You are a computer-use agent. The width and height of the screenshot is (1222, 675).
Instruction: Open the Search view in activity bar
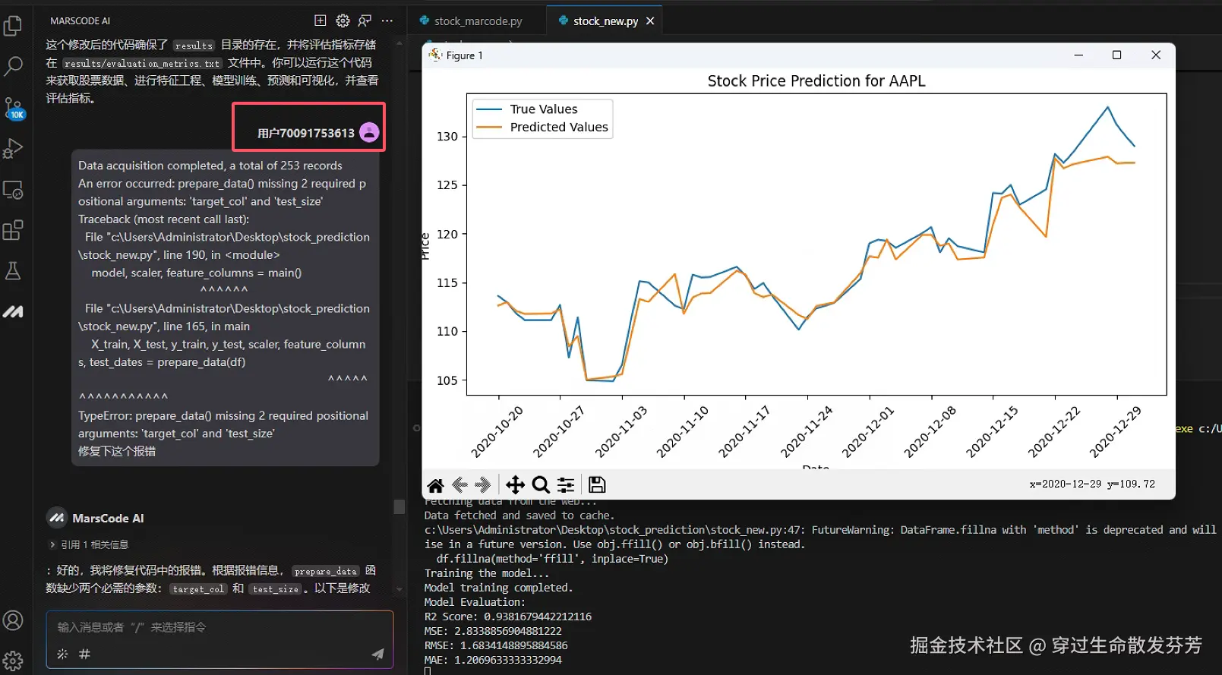pyautogui.click(x=13, y=67)
